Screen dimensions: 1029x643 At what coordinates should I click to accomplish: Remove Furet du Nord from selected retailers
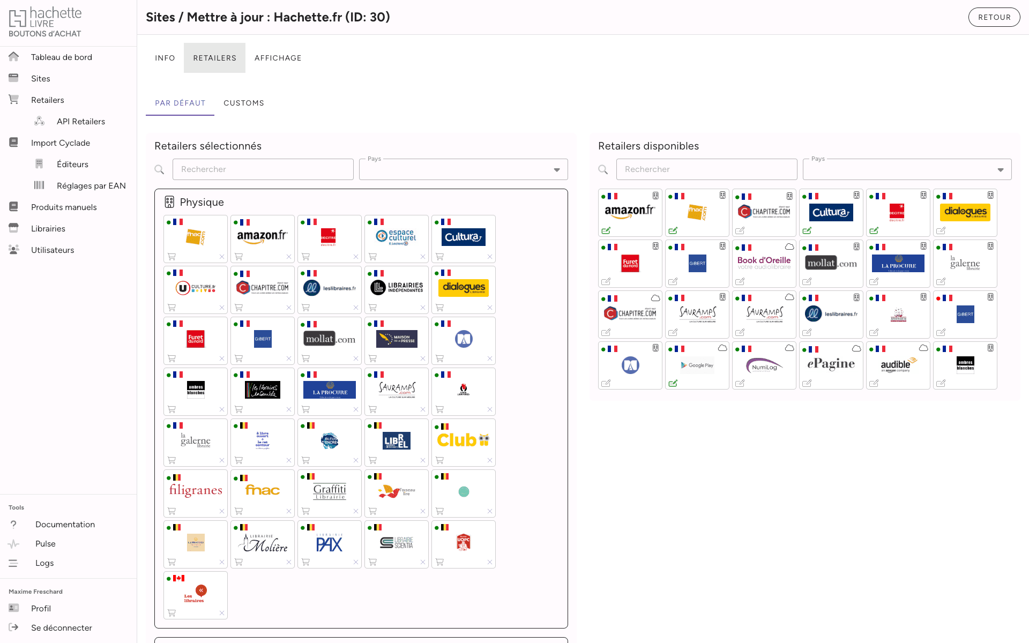pyautogui.click(x=222, y=358)
